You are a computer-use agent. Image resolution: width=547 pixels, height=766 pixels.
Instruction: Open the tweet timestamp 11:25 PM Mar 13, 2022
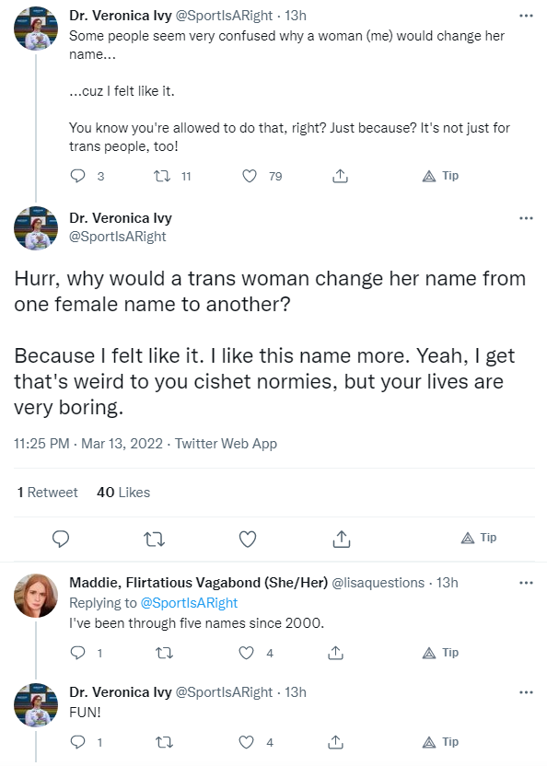coord(88,444)
